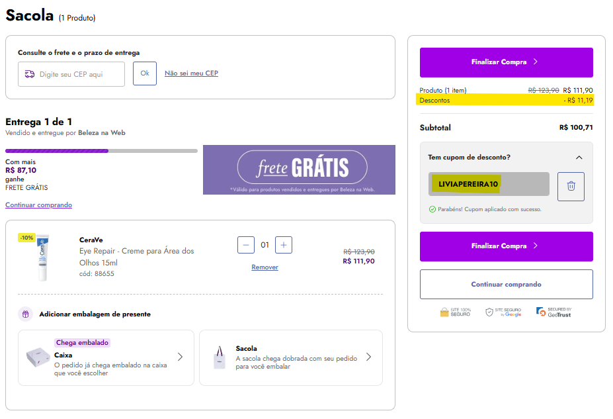Image resolution: width=613 pixels, height=419 pixels.
Task: Open the Caixa gift packaging option
Action: 106,357
